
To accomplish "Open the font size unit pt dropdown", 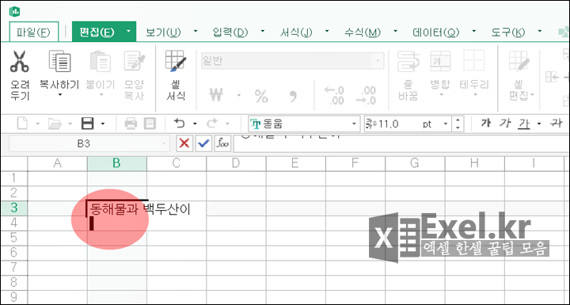I will click(446, 124).
